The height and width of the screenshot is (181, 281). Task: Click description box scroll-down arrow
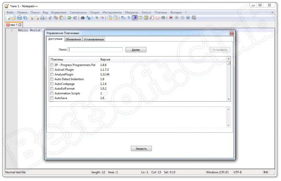229,125
